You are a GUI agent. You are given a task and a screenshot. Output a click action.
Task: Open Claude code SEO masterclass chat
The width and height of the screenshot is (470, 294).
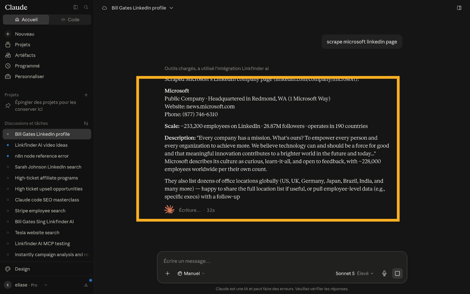click(47, 200)
